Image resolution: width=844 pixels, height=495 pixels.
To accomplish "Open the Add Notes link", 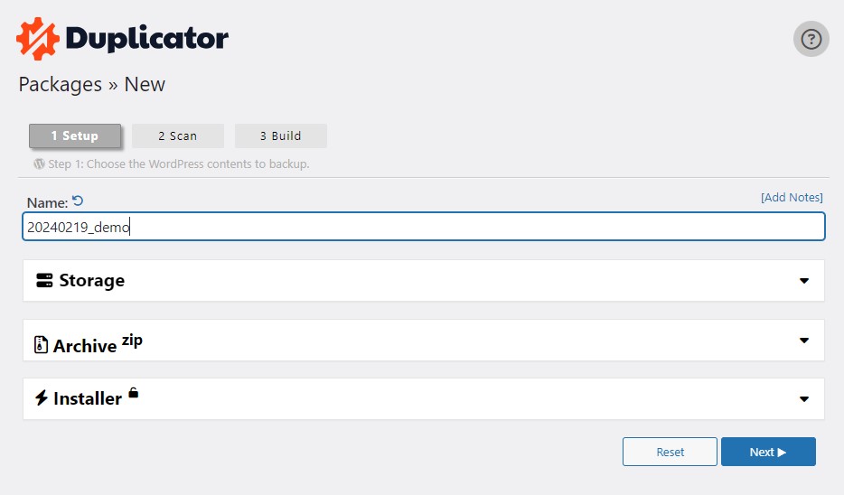I will pos(792,198).
